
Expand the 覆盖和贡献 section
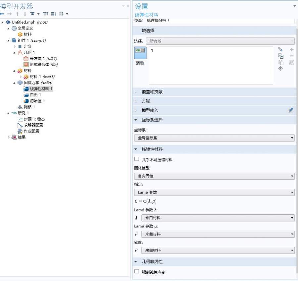(136, 92)
